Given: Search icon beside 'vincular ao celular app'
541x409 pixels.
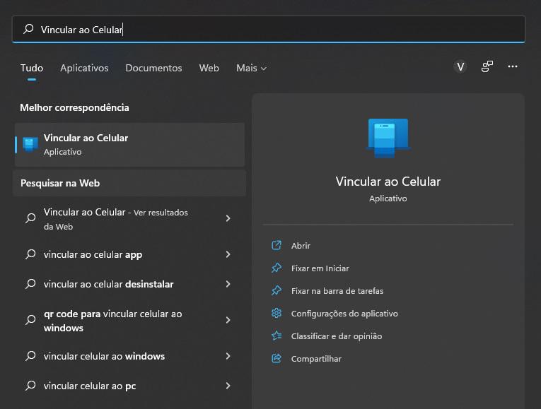Looking at the screenshot, I should pyautogui.click(x=30, y=254).
